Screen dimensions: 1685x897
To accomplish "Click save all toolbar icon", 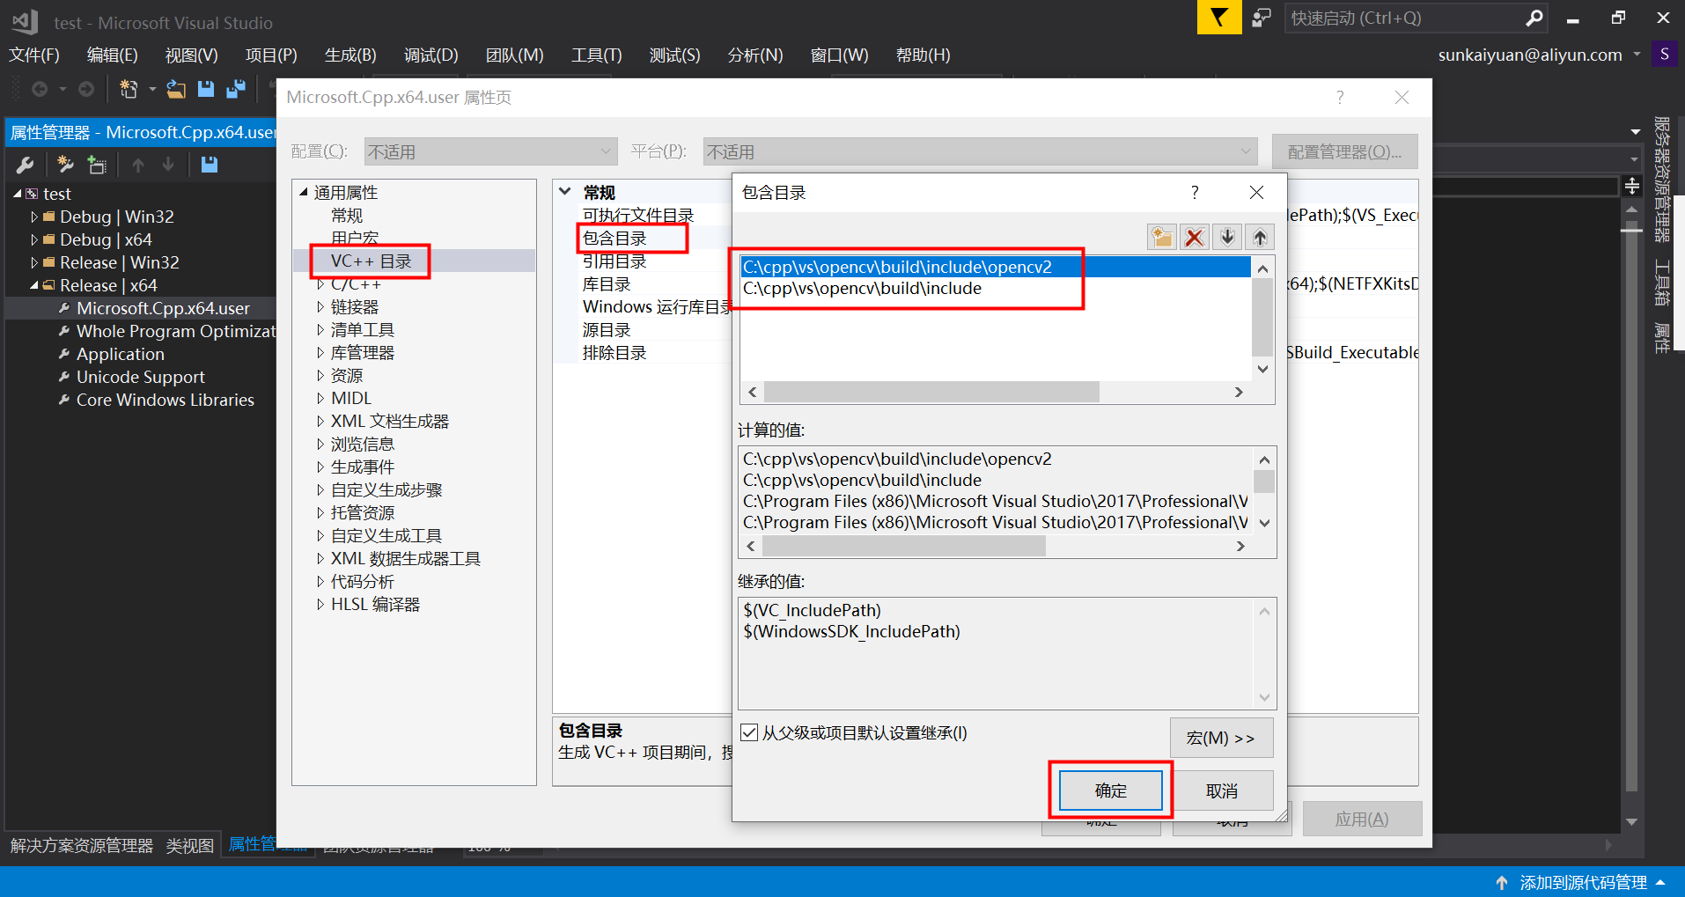I will [x=236, y=89].
